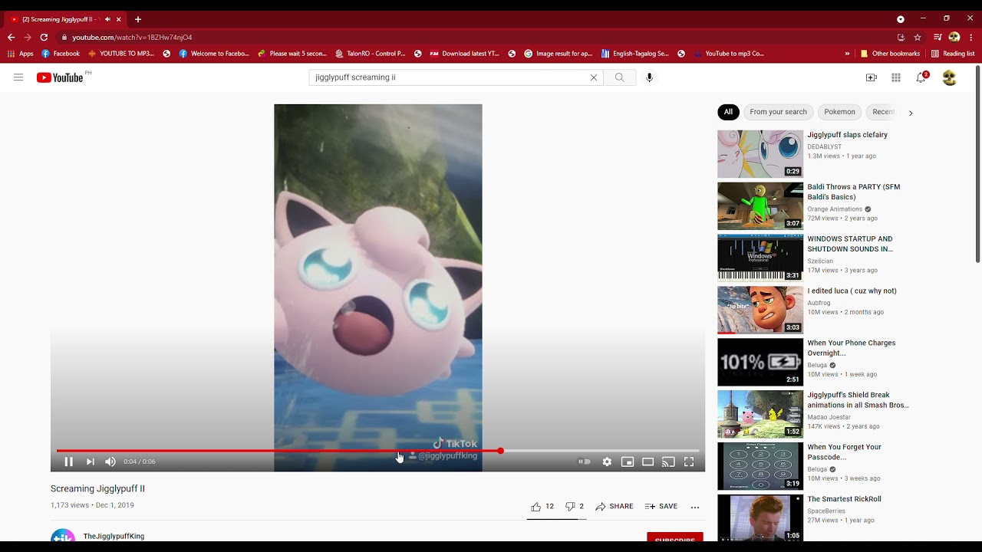Seek using the red progress bar

[x=377, y=451]
